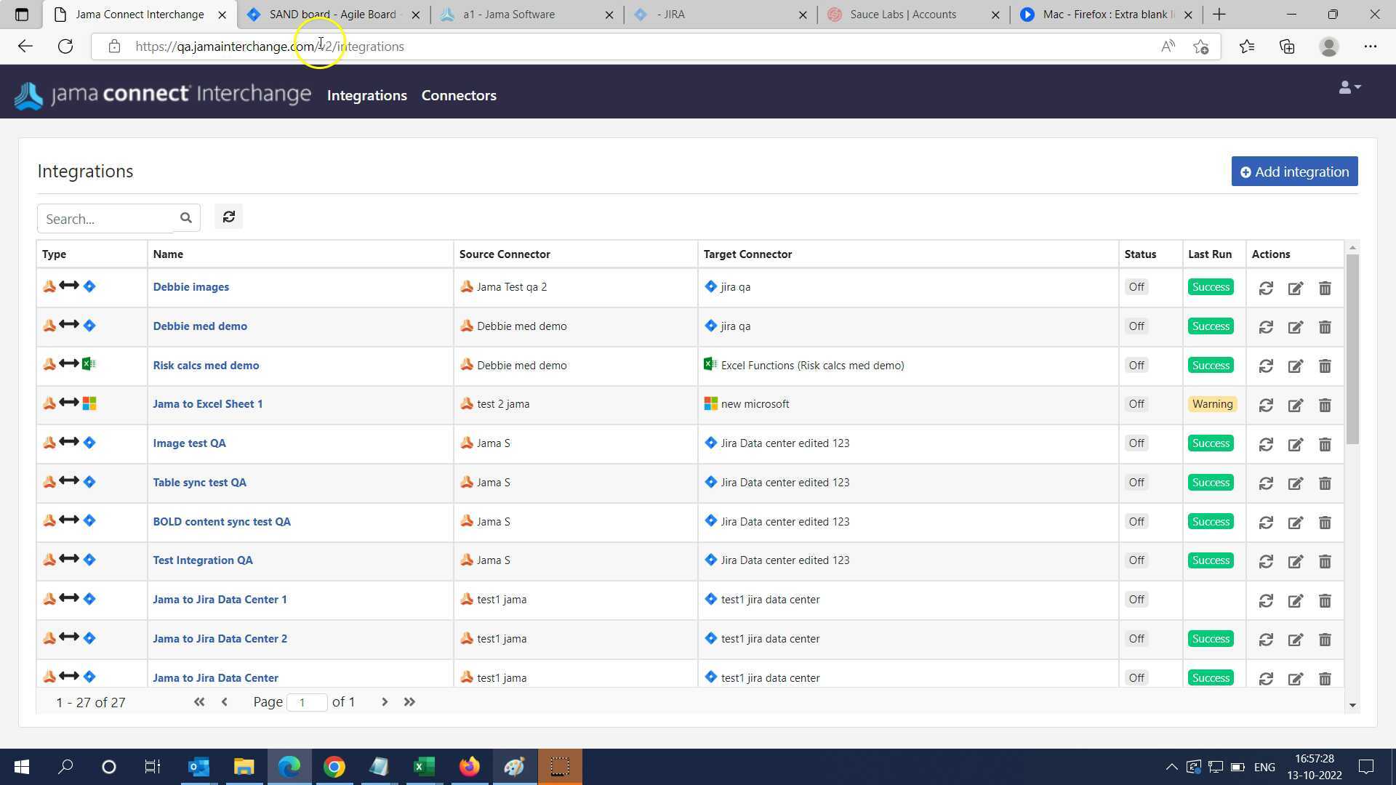The width and height of the screenshot is (1396, 785).
Task: Switch to a1 - Jama Software tab
Action: [x=527, y=15]
